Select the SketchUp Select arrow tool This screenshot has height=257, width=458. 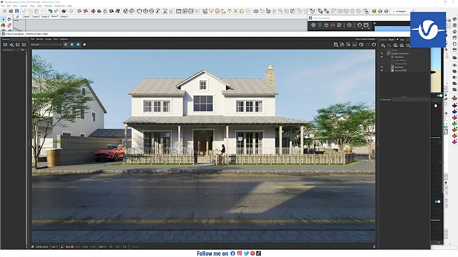point(3,19)
